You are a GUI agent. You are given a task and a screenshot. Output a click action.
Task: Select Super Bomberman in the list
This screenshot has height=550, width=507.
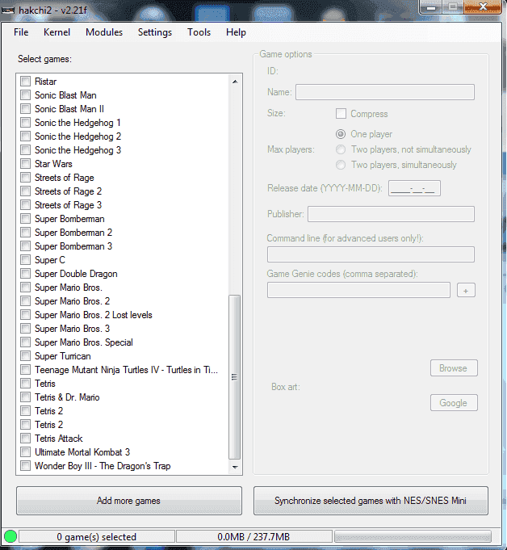69,219
